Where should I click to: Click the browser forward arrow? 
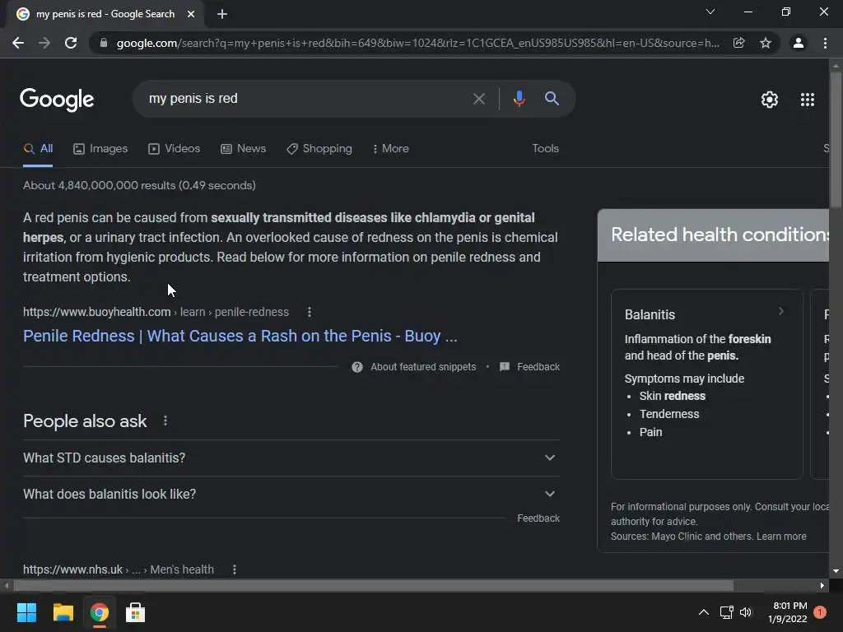point(44,43)
